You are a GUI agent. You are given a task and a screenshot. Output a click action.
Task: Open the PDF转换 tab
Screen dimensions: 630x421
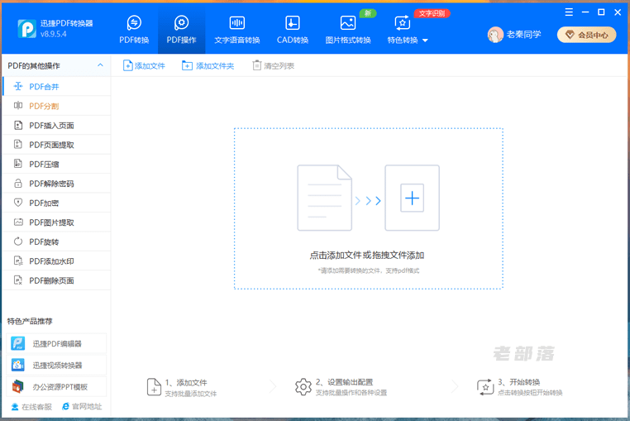(134, 30)
